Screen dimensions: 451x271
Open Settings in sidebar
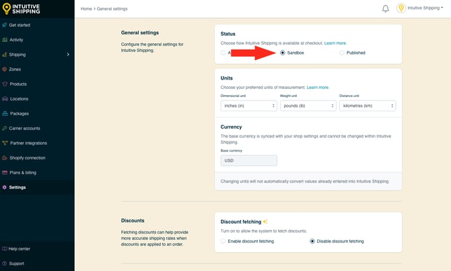tap(18, 187)
